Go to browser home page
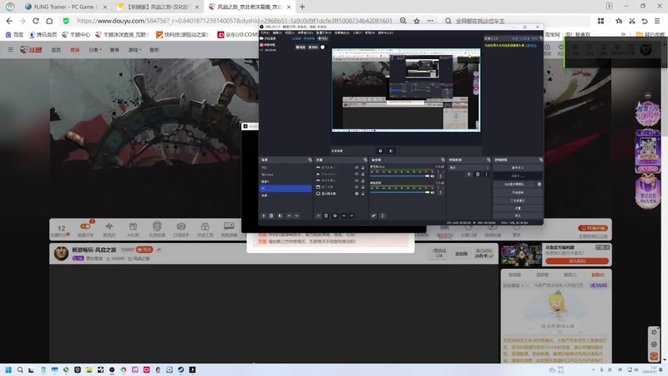Viewport: 668px width, 376px height. 49,21
